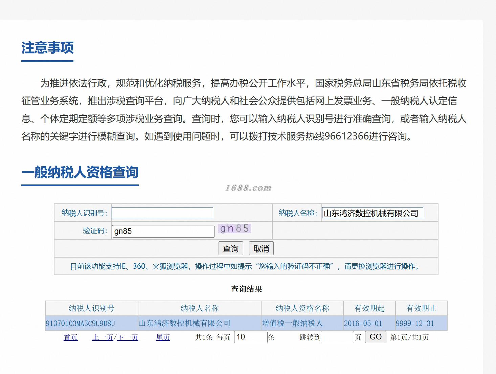
Task: Click the 纳税人名称 results column header
Action: coord(200,308)
